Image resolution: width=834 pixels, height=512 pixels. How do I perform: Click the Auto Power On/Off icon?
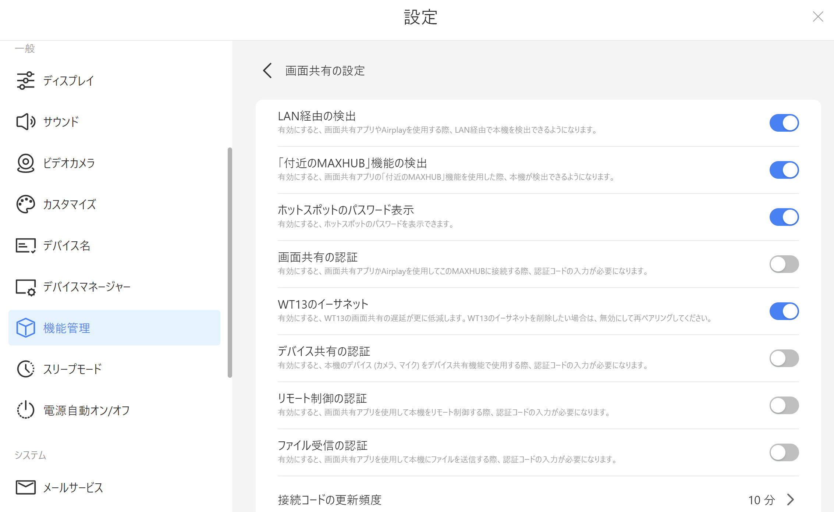(25, 410)
